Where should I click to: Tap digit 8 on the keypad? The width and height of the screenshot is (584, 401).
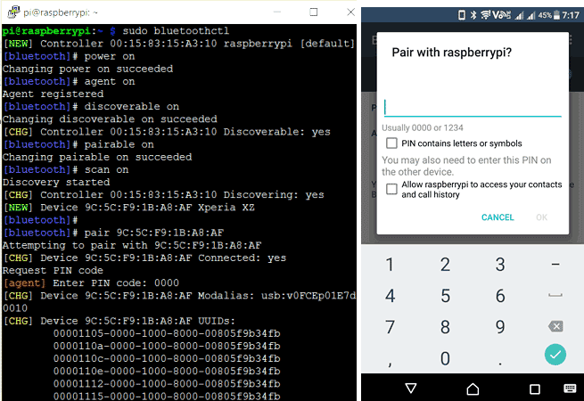pos(445,327)
